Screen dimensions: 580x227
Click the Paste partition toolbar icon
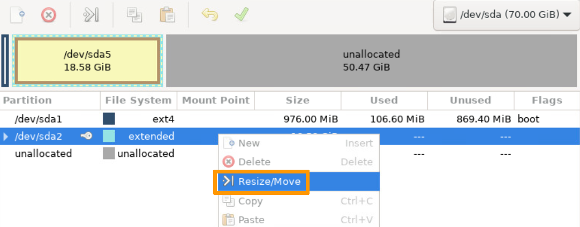pyautogui.click(x=168, y=15)
